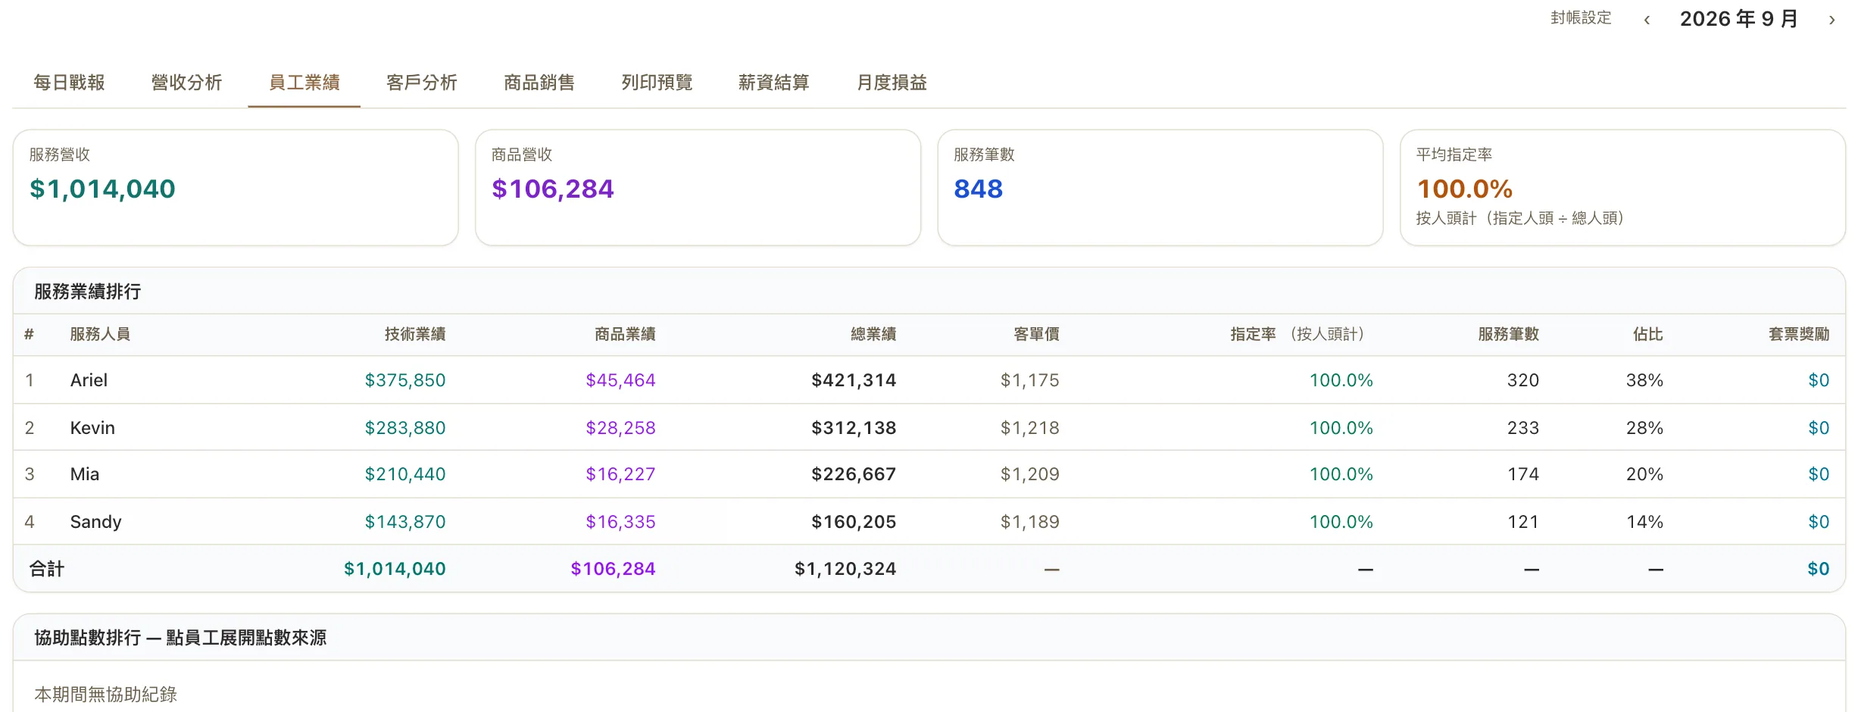Click 佔比 column header

[1648, 334]
